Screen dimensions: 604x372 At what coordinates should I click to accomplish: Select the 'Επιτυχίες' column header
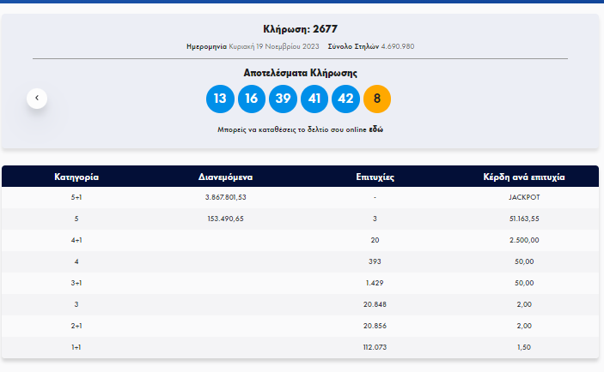375,177
